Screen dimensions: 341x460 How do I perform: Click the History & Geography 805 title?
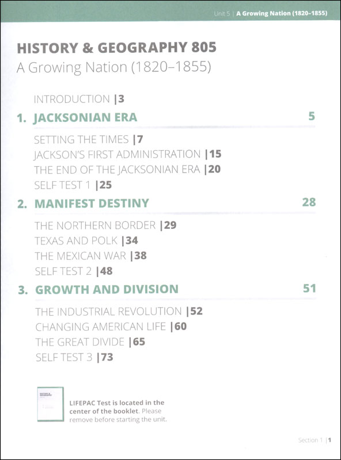point(117,48)
